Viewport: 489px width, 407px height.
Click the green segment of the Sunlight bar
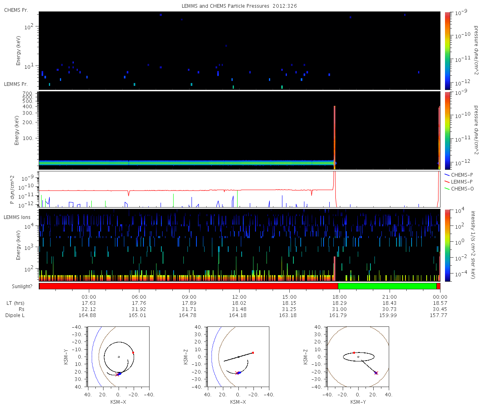point(387,286)
